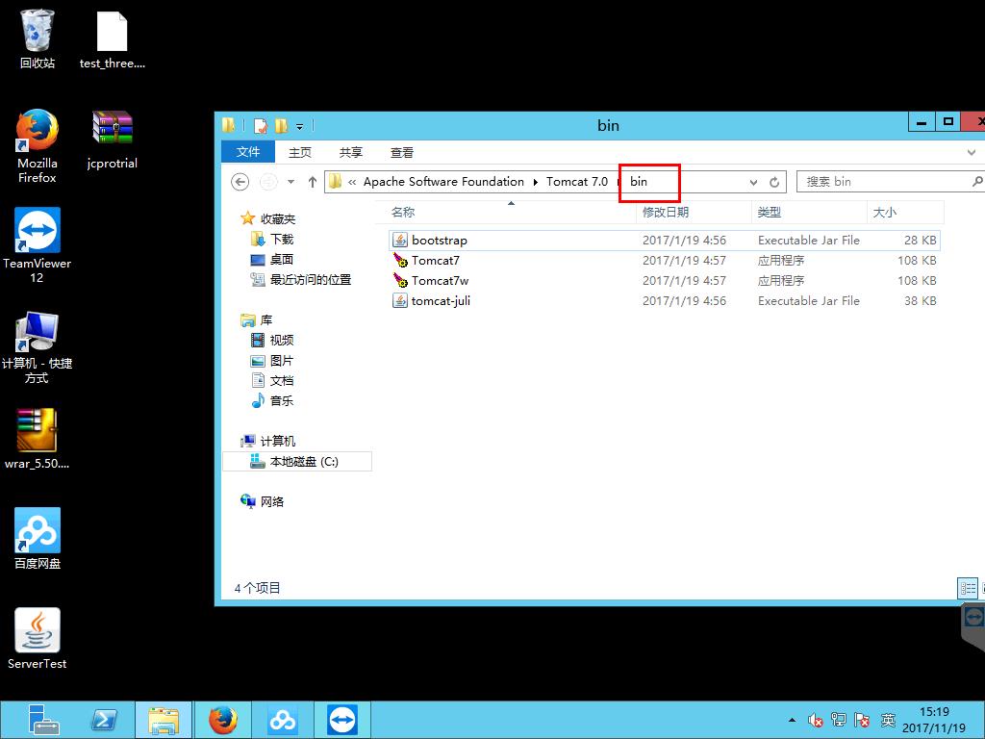Show hidden tray icons arrow
The image size is (985, 739).
pyautogui.click(x=793, y=720)
